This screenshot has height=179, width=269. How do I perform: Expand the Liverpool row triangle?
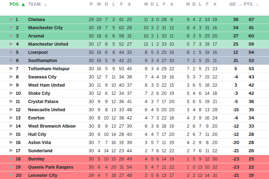coord(11,52)
